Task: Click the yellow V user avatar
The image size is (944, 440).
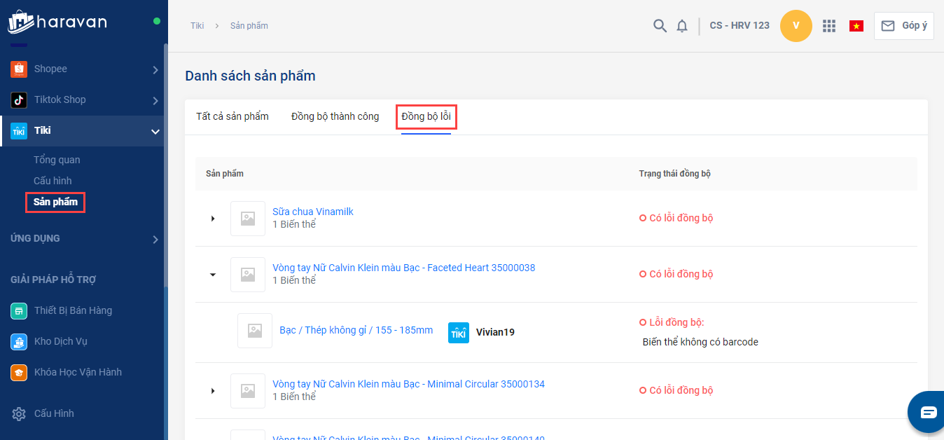Action: 796,26
